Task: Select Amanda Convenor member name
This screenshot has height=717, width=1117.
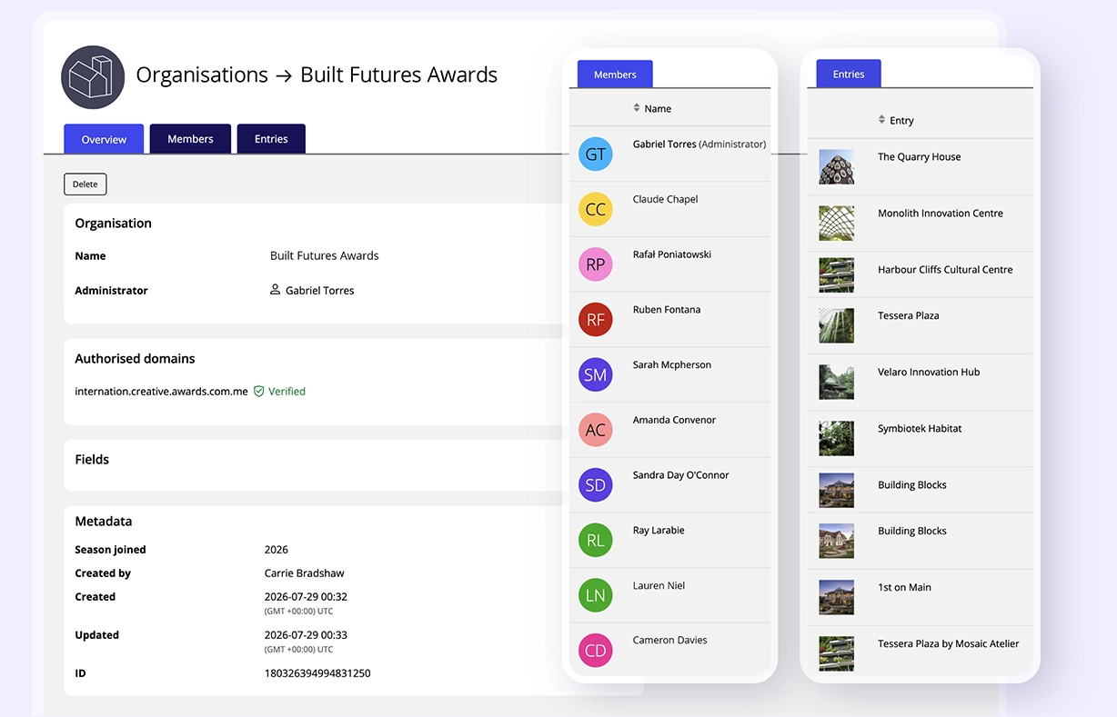Action: 674,420
